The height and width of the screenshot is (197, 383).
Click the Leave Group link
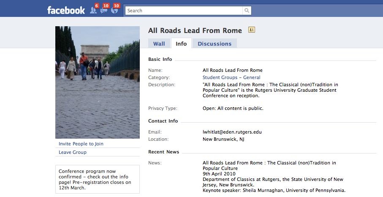[x=73, y=152]
